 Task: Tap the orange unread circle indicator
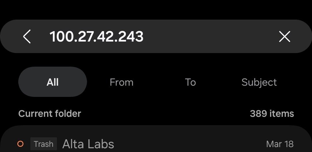20,144
